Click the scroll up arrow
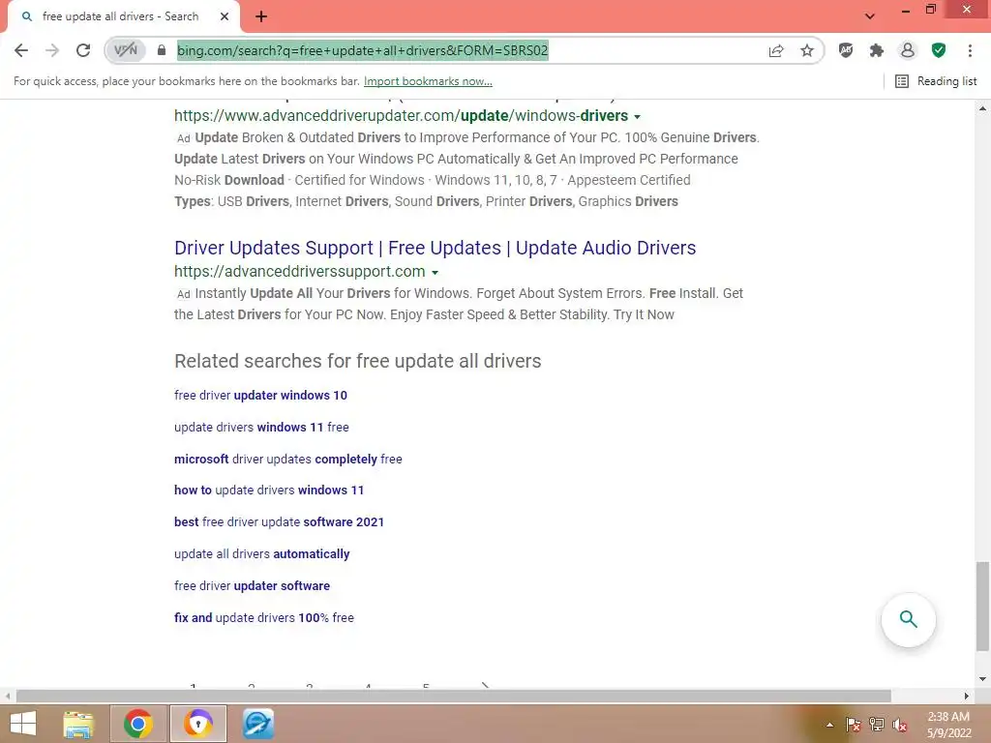 (x=982, y=108)
